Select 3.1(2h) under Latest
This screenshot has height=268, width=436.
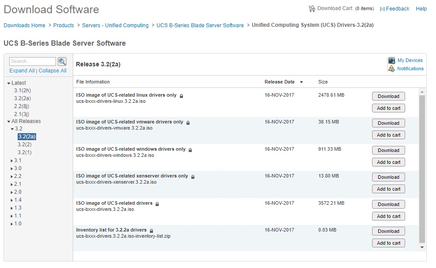pyautogui.click(x=22, y=91)
